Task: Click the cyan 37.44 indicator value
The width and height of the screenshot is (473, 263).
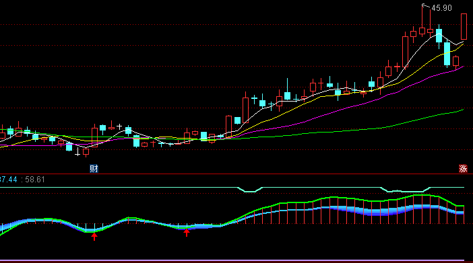Action: point(9,180)
